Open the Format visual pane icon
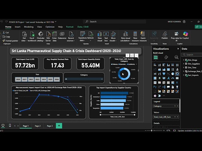202x151 pixels. (x=166, y=57)
